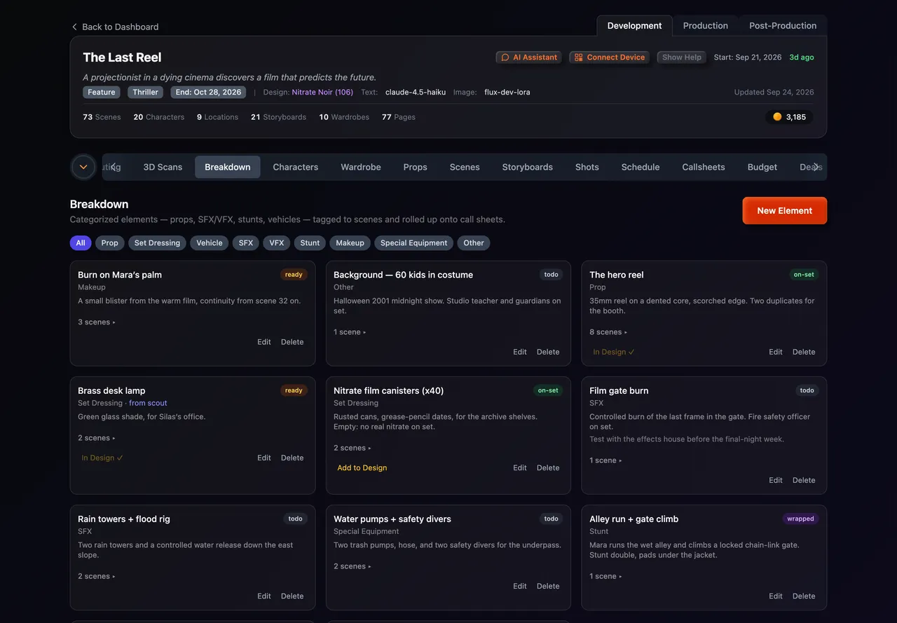Click the Connect Device icon
Screen dimensions: 897x623
click(579, 57)
